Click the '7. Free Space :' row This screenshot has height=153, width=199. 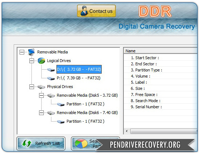point(160,95)
